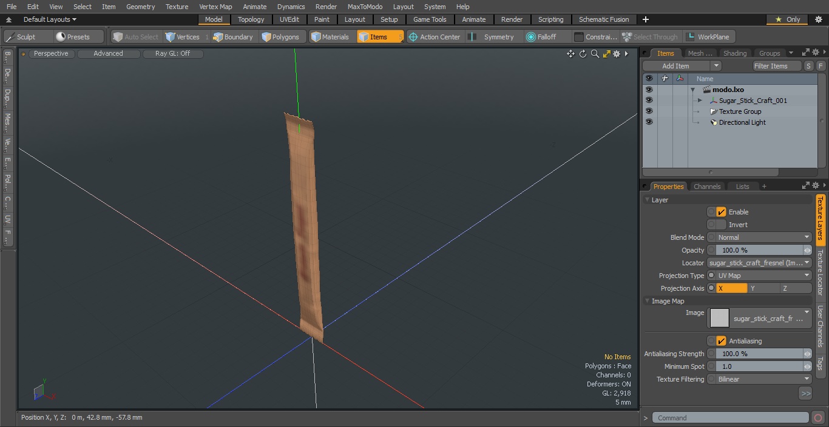The image size is (829, 427).
Task: Open 3D viewport settings gear
Action: click(617, 54)
